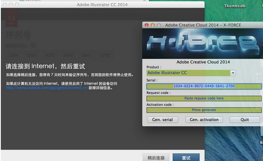
Task: Open the Product dropdown arrow
Action: (233, 73)
